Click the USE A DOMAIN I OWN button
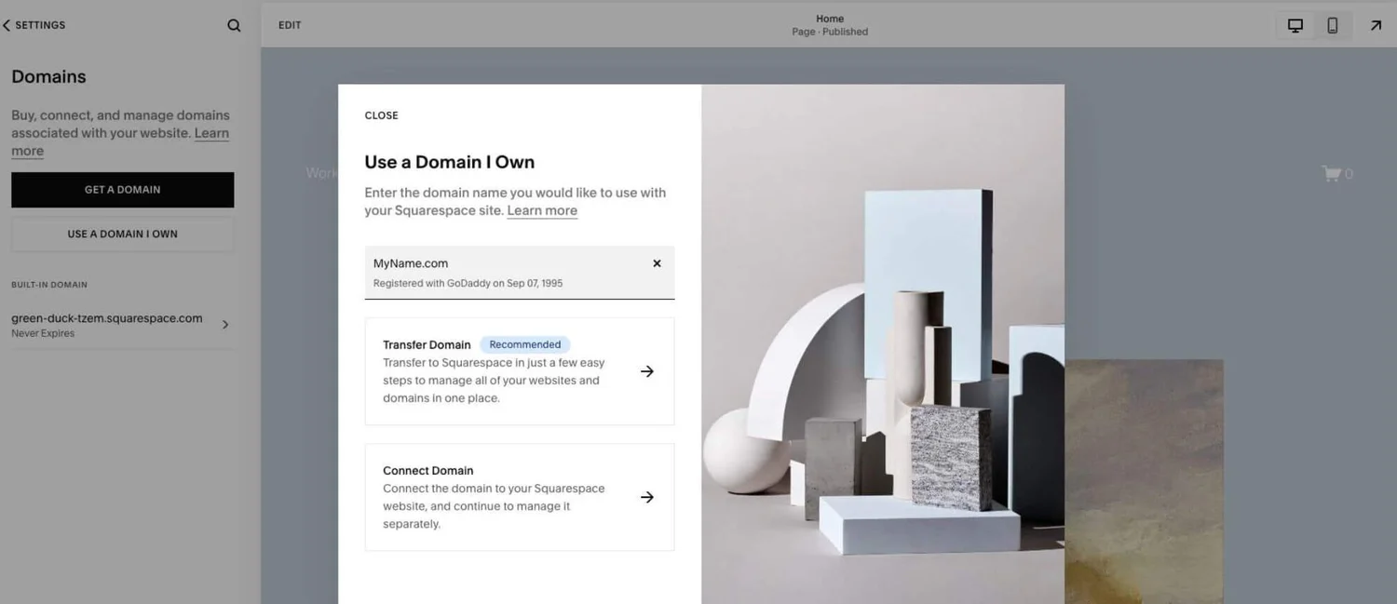Screen dimensions: 1397x604 click(x=122, y=233)
